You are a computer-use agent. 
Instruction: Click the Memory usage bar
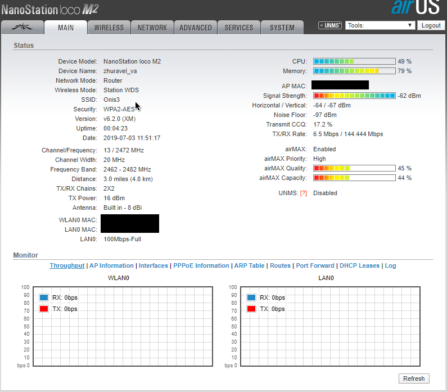pos(354,71)
